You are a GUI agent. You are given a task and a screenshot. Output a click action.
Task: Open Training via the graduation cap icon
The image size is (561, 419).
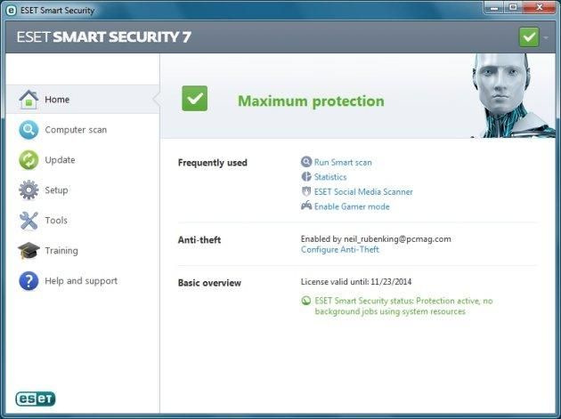point(28,250)
